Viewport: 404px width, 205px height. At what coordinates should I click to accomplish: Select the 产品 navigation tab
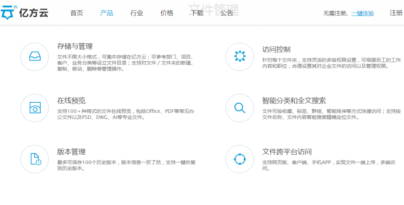click(x=107, y=13)
